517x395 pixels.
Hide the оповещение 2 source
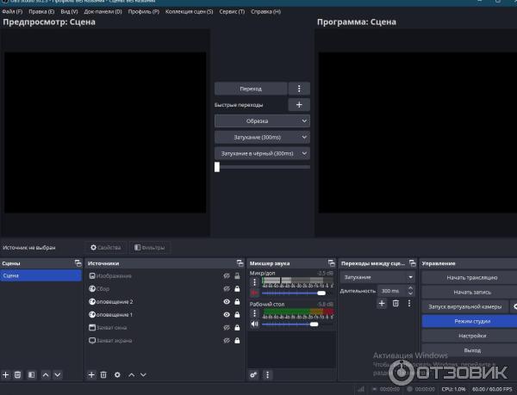point(227,301)
